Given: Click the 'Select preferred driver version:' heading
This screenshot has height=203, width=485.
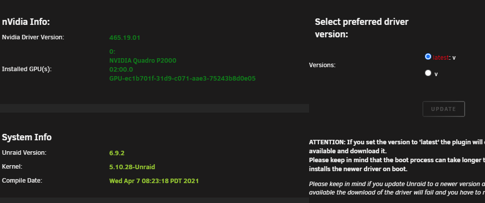Looking at the screenshot, I should click(x=362, y=28).
